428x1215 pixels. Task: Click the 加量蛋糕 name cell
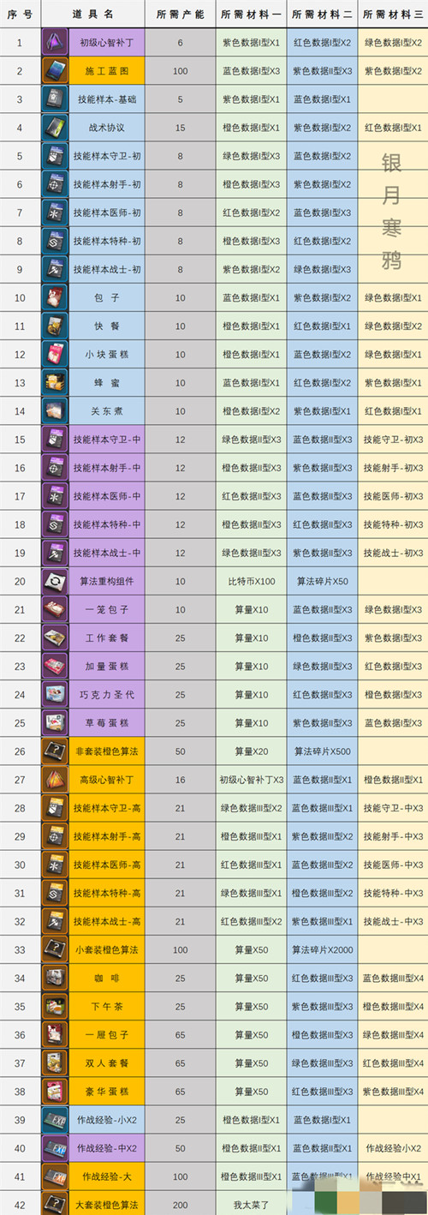[x=106, y=666]
